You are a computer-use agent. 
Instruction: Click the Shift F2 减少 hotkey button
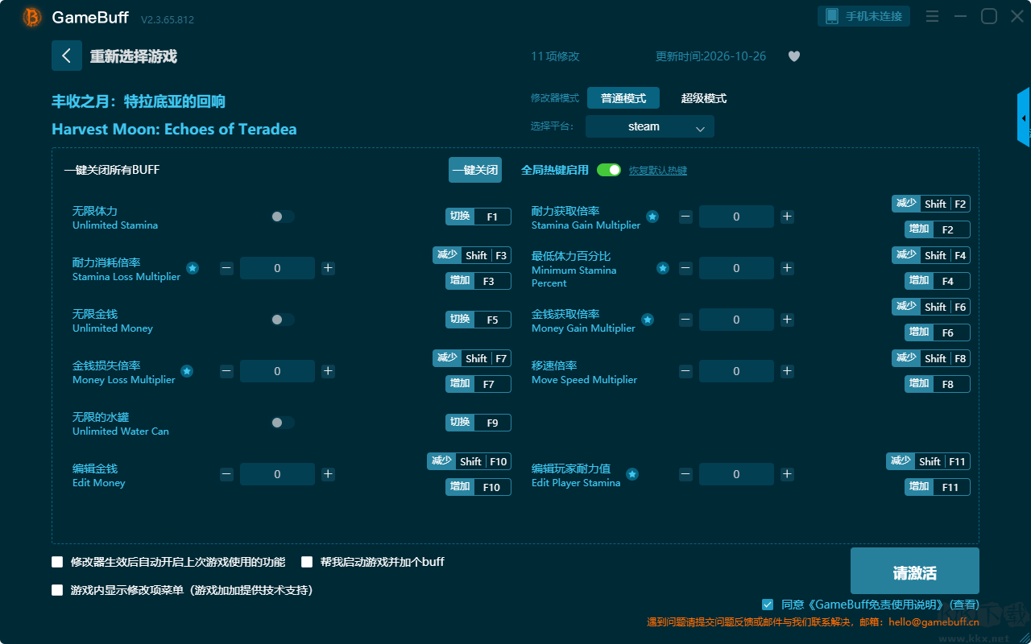pos(930,204)
